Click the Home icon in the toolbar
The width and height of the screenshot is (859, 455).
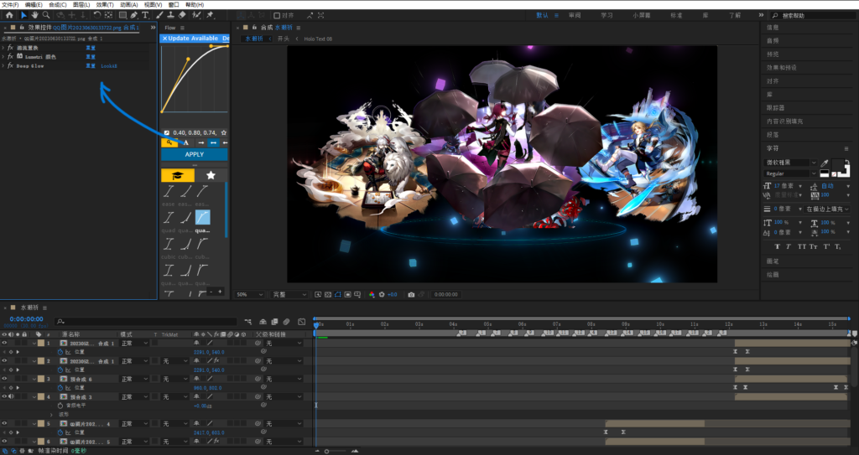(9, 15)
